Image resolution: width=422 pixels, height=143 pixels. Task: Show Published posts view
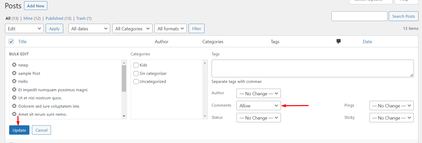pyautogui.click(x=54, y=18)
